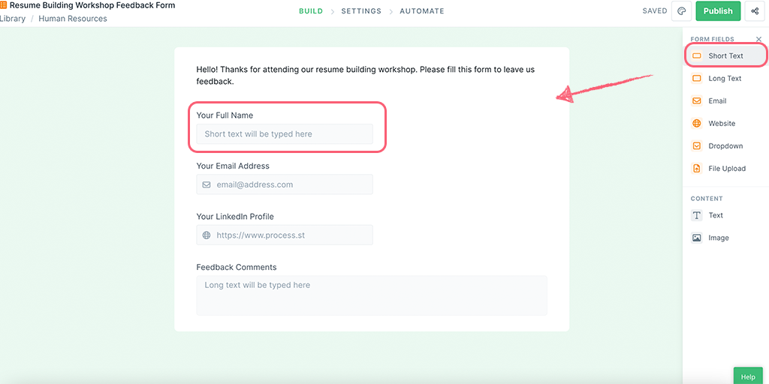Click the Hello intro paragraph

pos(366,76)
